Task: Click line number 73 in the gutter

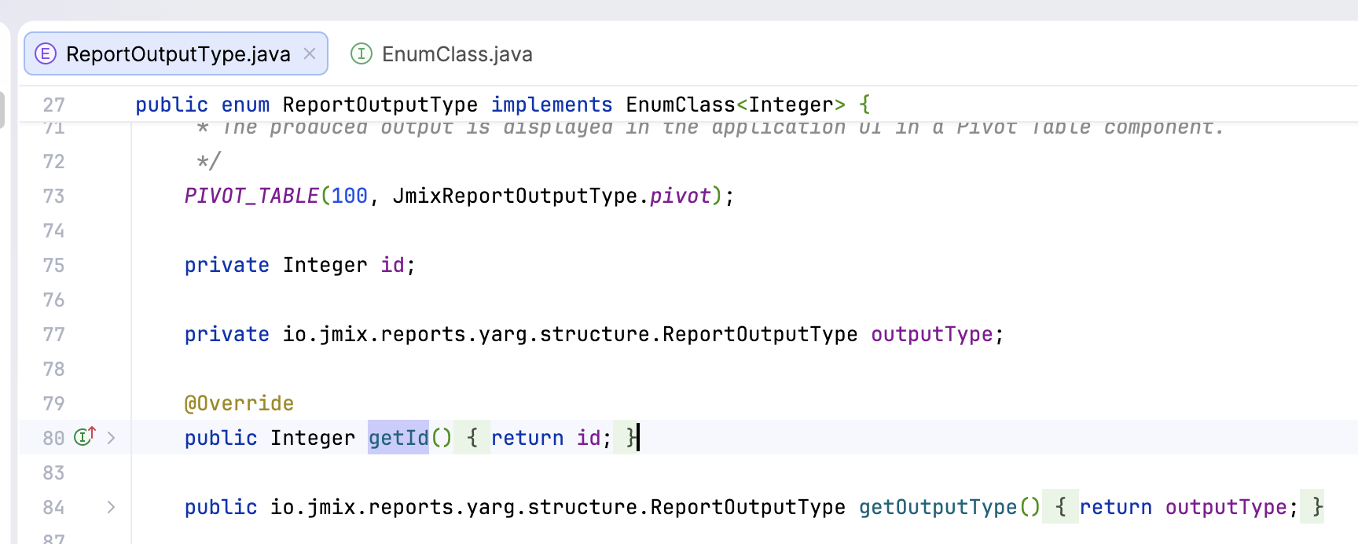Action: [53, 196]
